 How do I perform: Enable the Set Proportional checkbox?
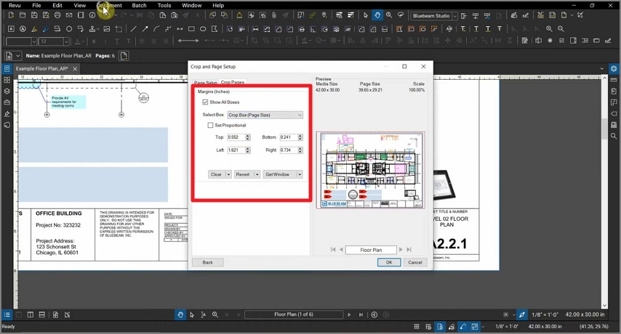click(210, 126)
